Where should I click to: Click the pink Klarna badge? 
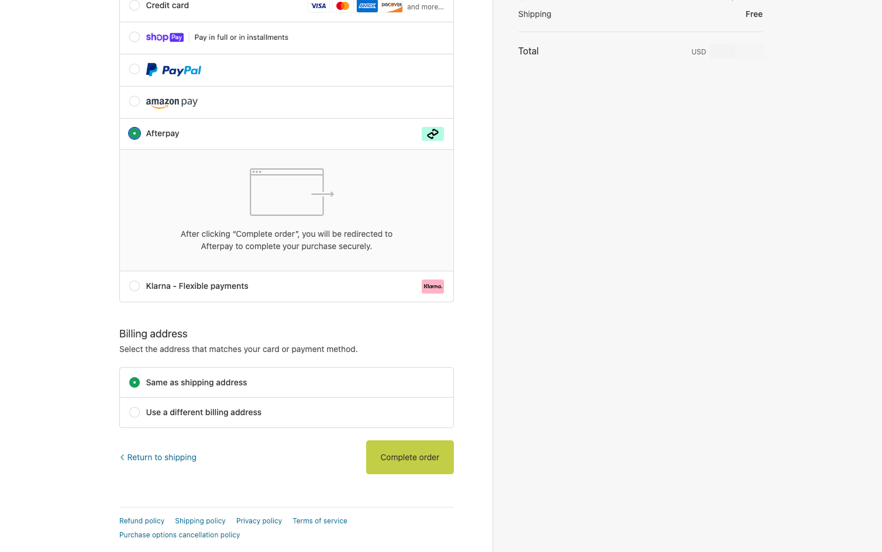[x=433, y=287]
